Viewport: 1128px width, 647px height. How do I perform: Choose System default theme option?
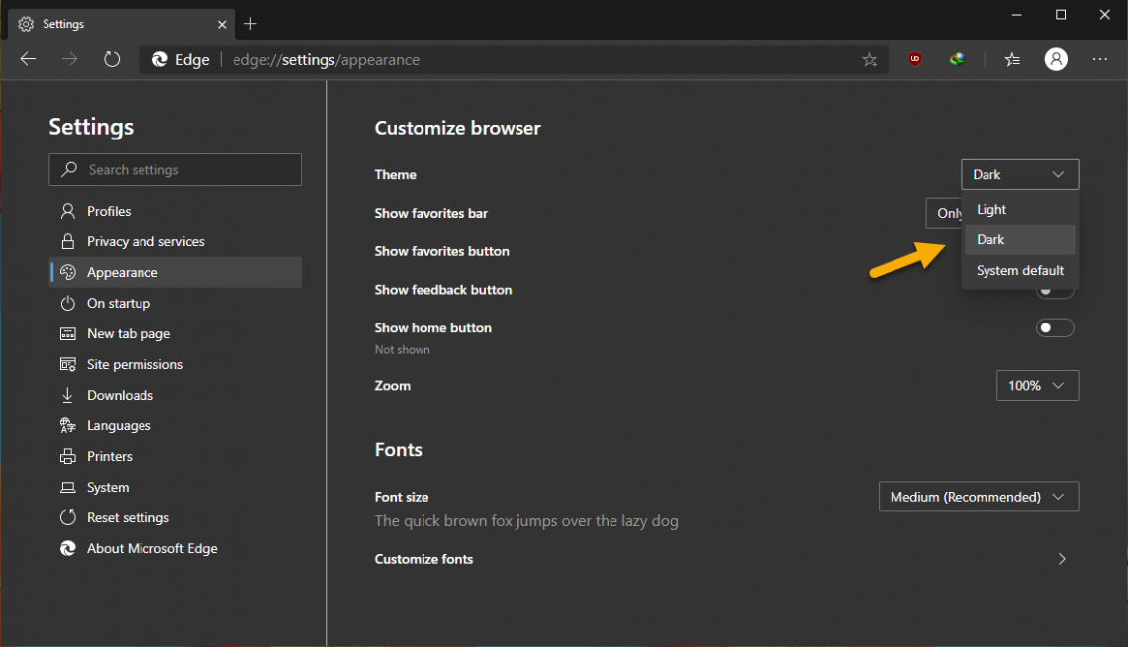pos(1019,270)
